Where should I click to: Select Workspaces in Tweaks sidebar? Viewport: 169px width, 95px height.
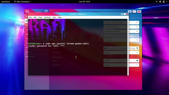click(37, 56)
